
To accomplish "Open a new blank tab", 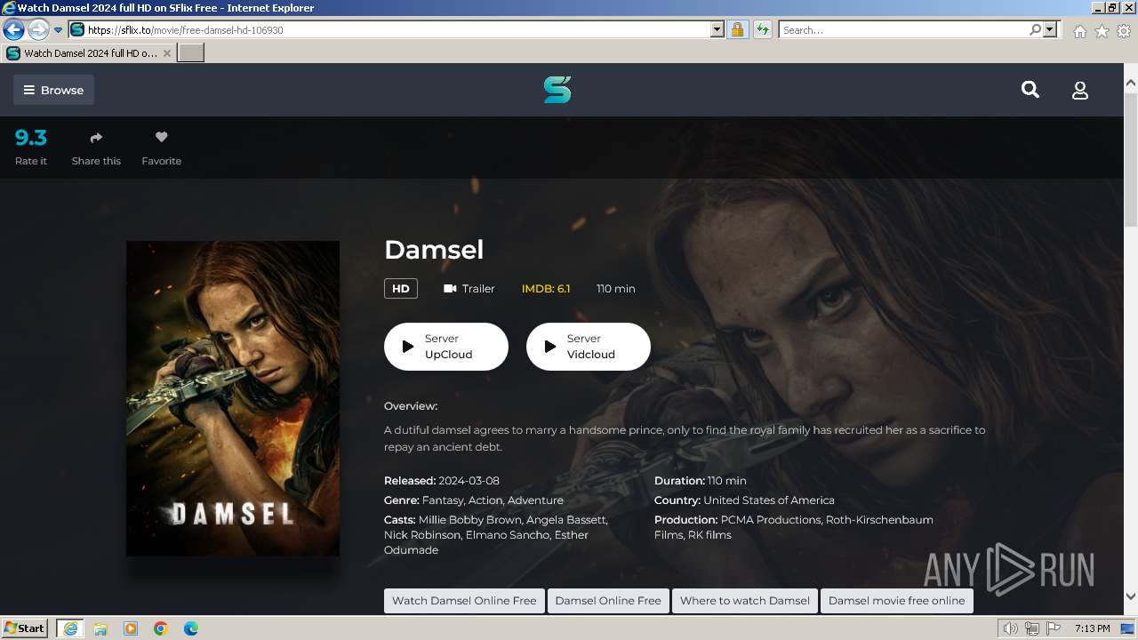I will pos(191,53).
